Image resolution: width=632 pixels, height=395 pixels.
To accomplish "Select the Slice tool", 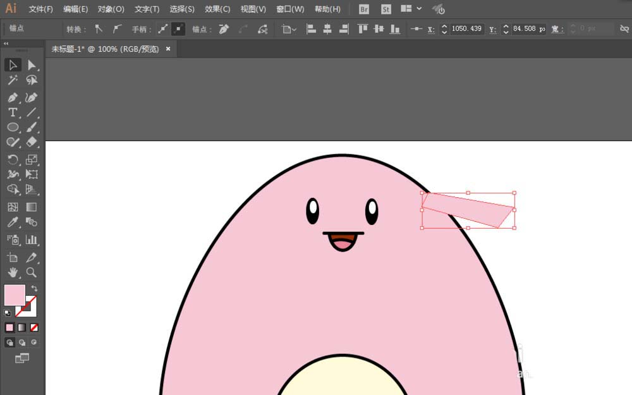I will 32,258.
